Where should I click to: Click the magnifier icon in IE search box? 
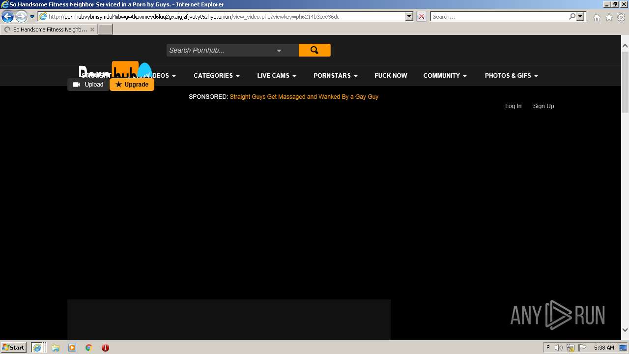[572, 17]
